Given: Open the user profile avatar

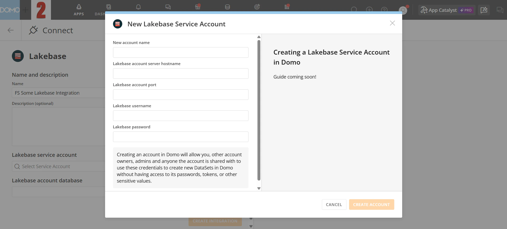Looking at the screenshot, I should 403,10.
